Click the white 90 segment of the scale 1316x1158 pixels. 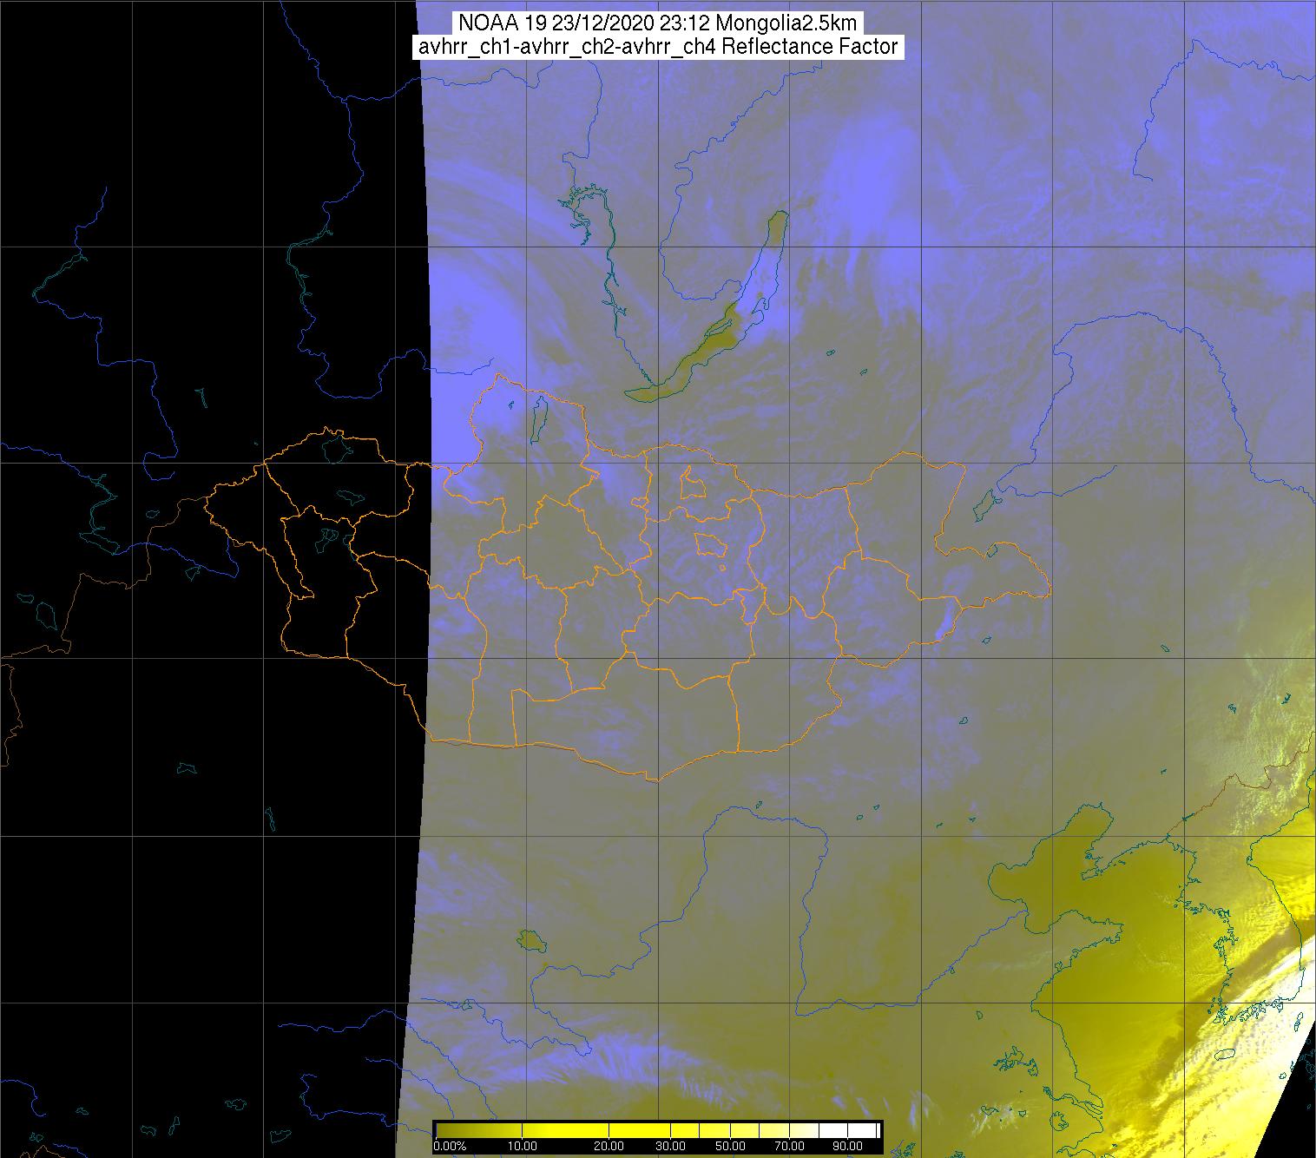[861, 1130]
